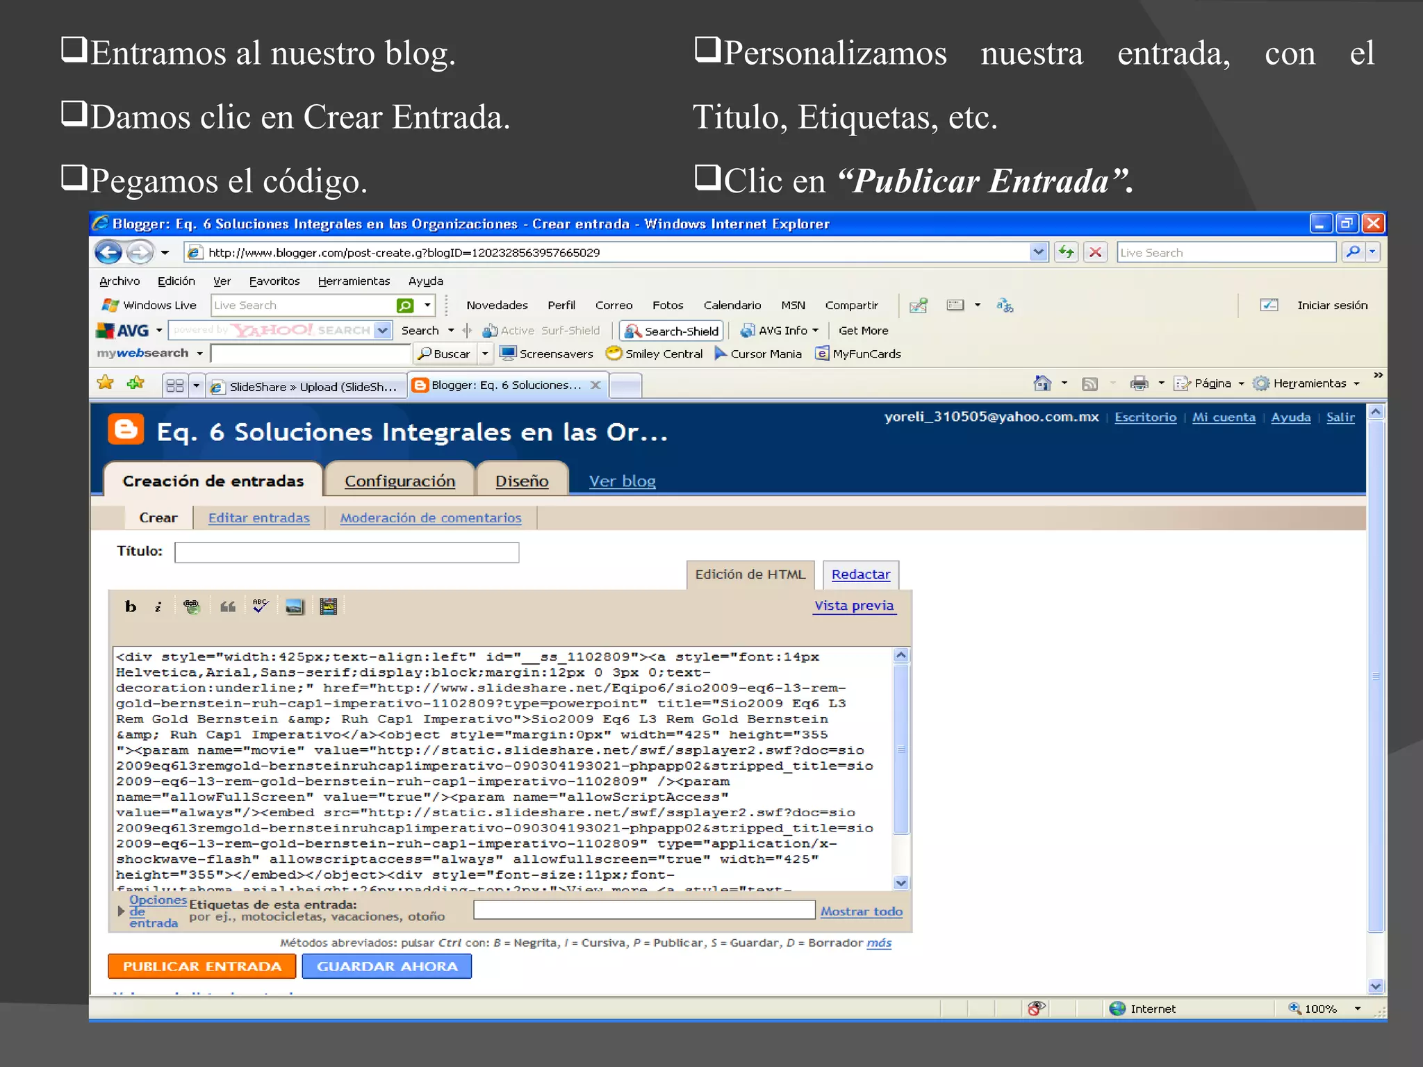Screen dimensions: 1423x1067
Task: Click the Add to Favorites star icon
Action: click(x=136, y=383)
